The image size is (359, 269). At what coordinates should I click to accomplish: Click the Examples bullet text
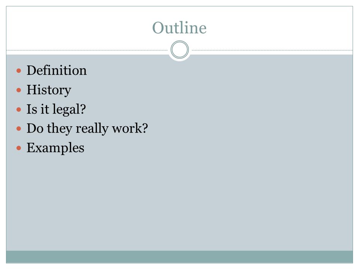[x=55, y=148]
